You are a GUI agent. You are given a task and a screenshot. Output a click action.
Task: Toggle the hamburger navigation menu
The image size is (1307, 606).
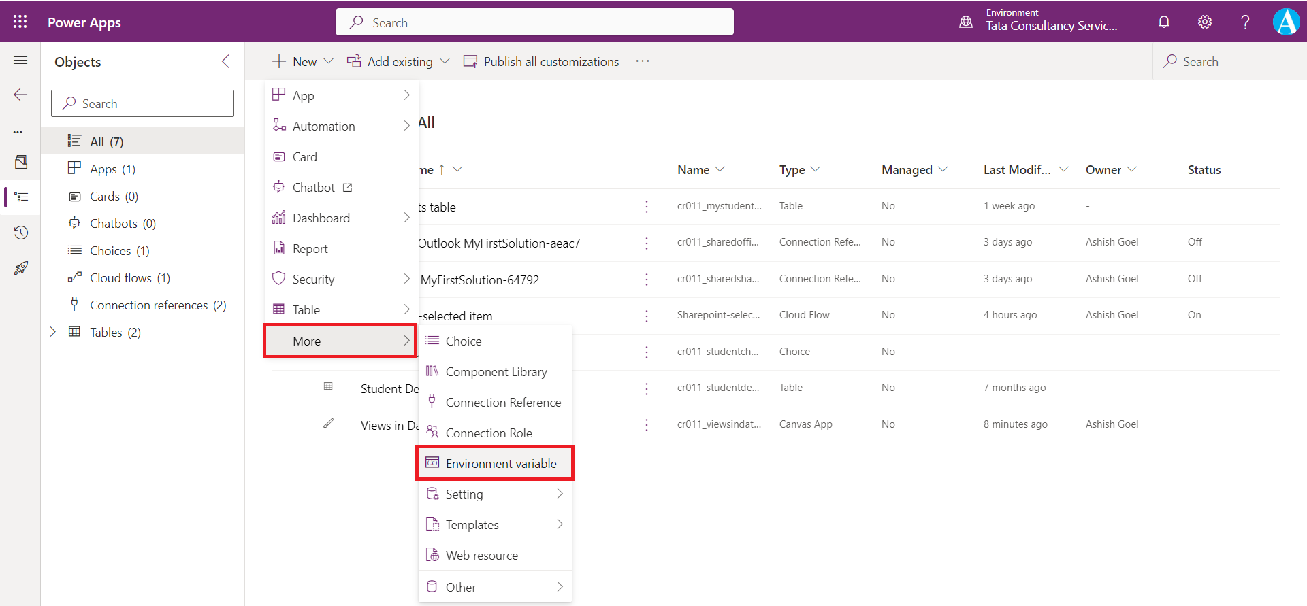[x=20, y=61]
